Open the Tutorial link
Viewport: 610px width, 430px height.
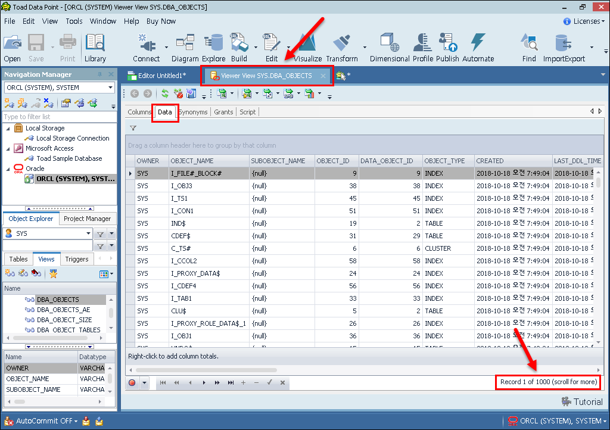pyautogui.click(x=581, y=401)
